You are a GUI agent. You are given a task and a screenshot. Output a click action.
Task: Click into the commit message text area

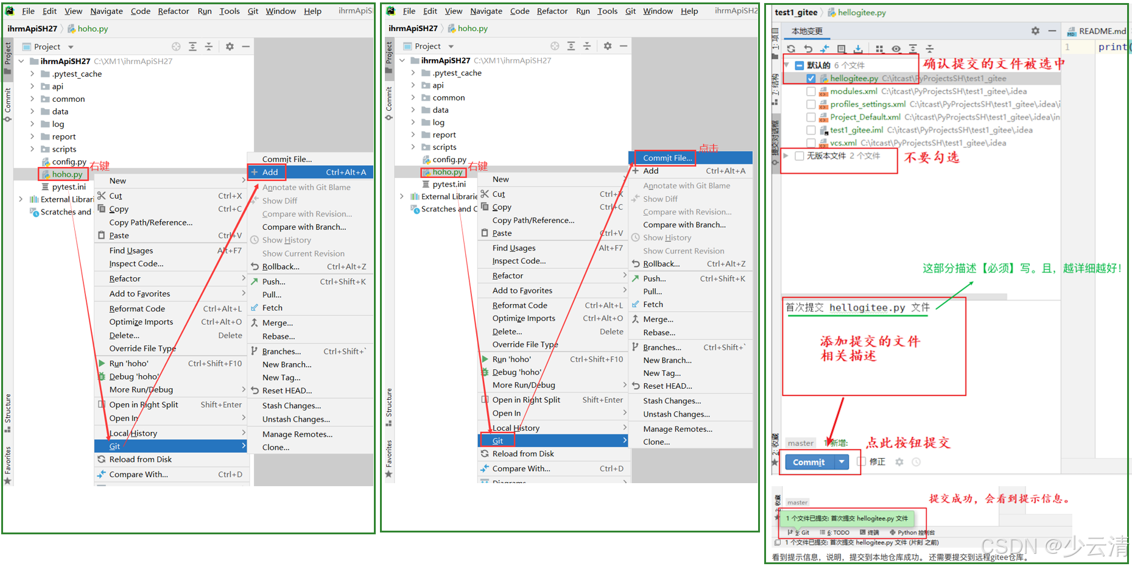pyautogui.click(x=874, y=347)
